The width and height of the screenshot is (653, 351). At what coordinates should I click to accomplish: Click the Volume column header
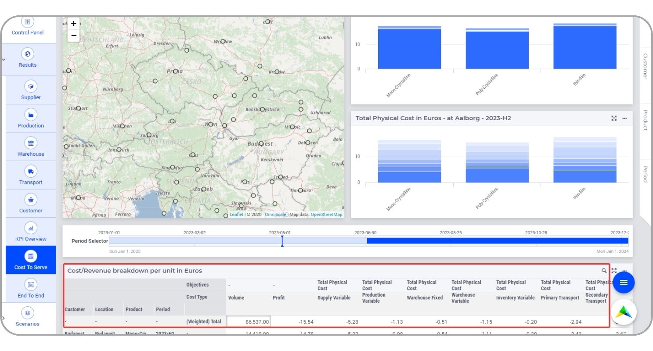coord(236,297)
